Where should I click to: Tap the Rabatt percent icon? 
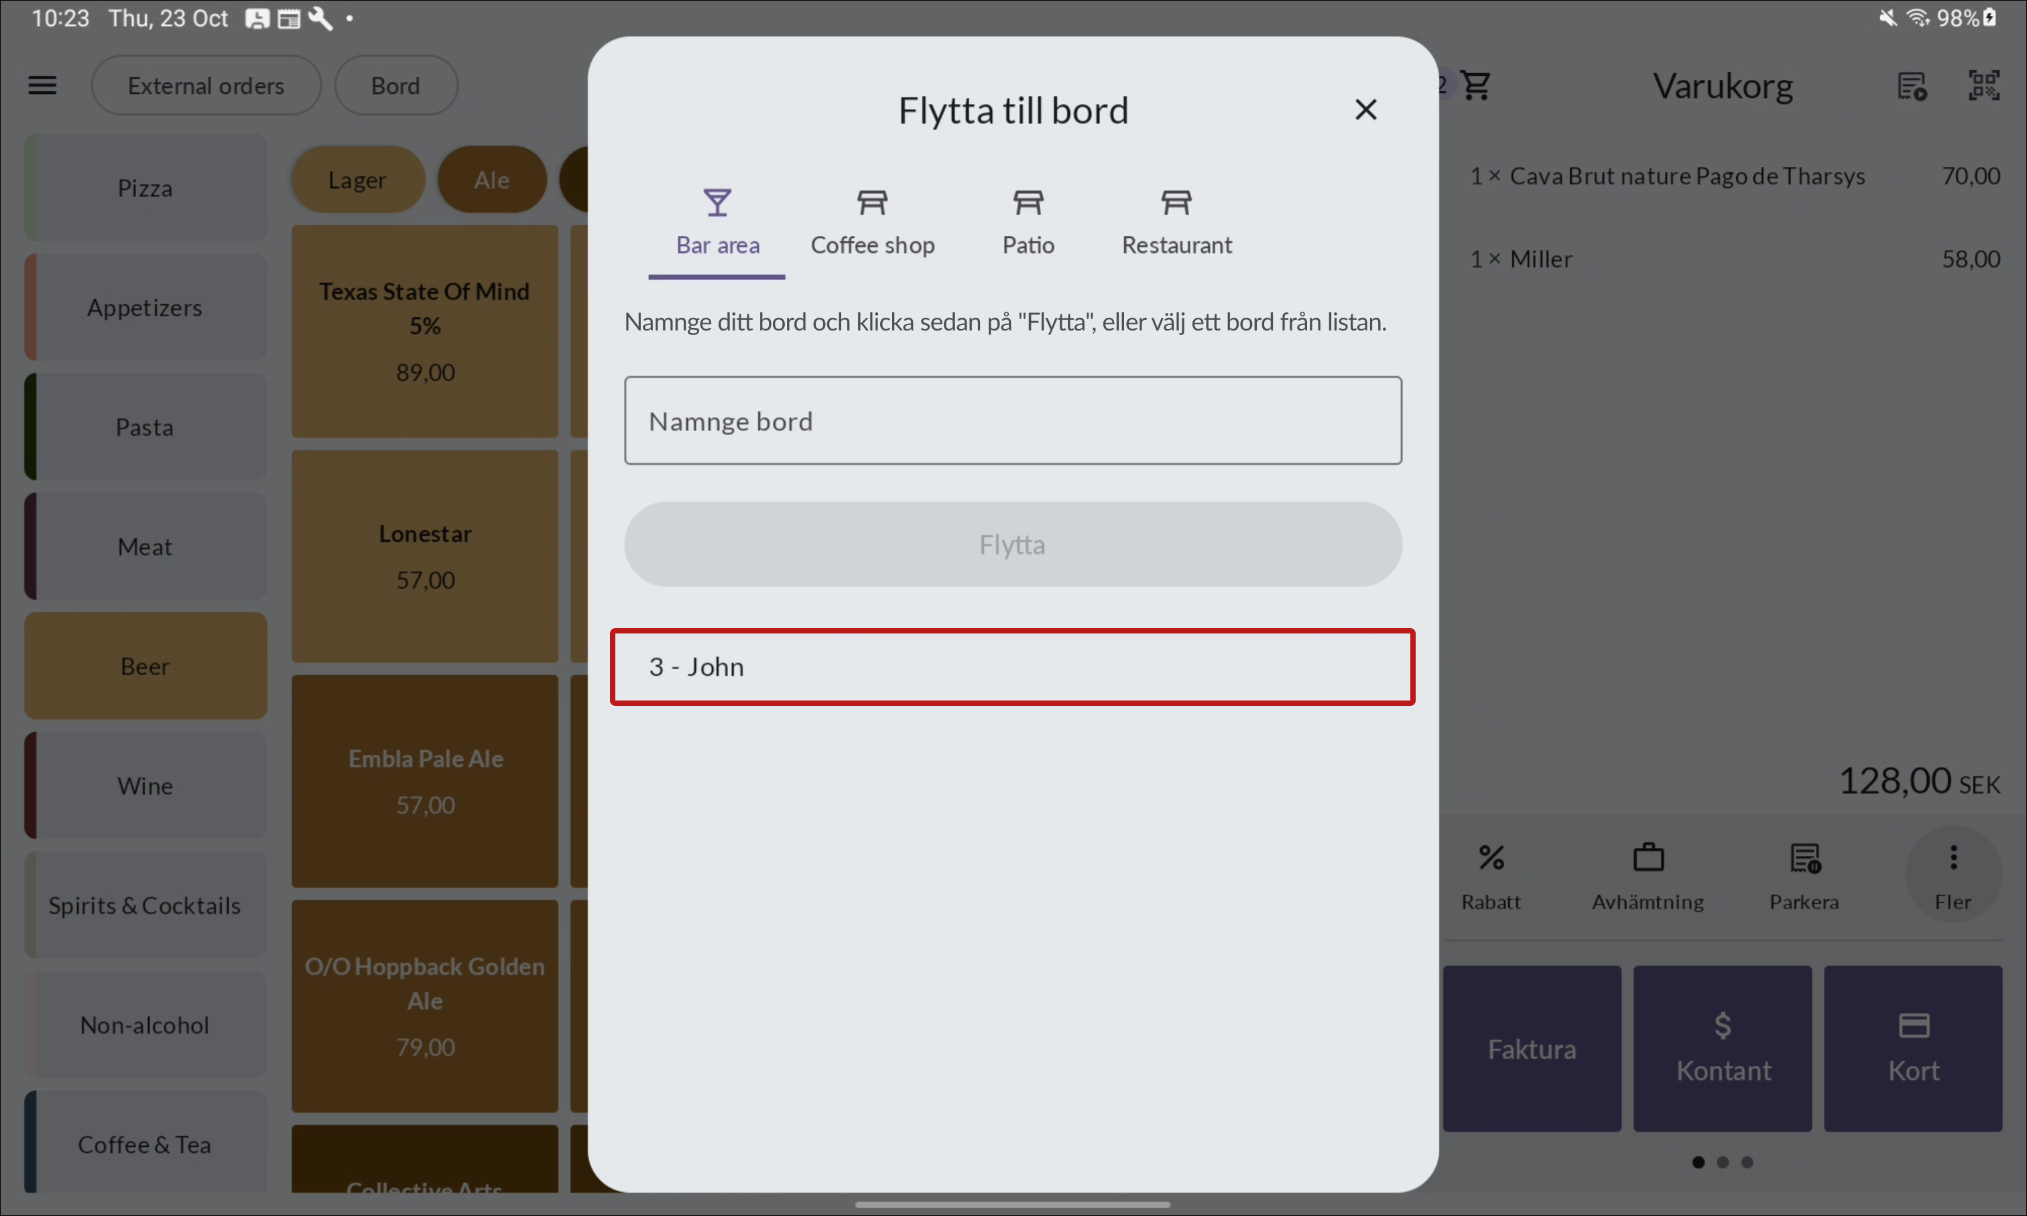point(1490,858)
